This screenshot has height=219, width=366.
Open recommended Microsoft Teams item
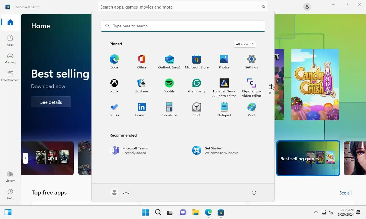(x=142, y=150)
